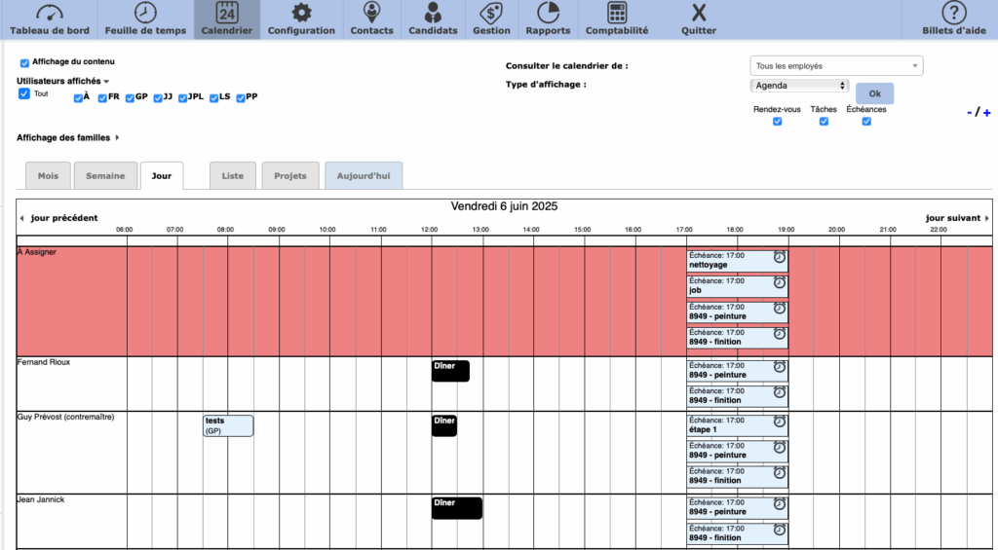This screenshot has width=998, height=550.
Task: Open the Rapports pie chart icon
Action: [x=547, y=14]
